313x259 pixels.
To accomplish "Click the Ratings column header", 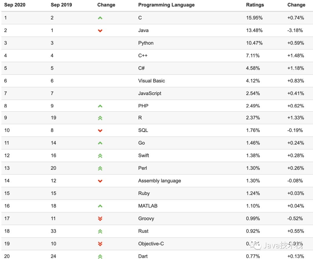I will (x=255, y=5).
